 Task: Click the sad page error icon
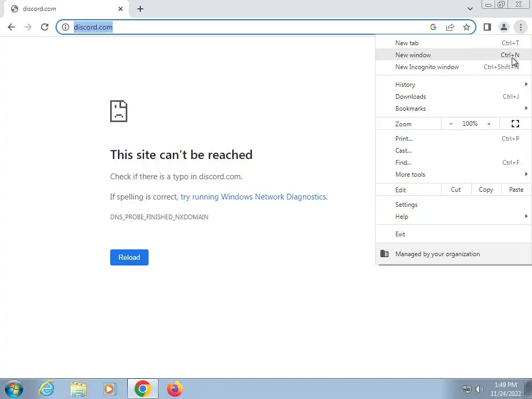pos(119,111)
